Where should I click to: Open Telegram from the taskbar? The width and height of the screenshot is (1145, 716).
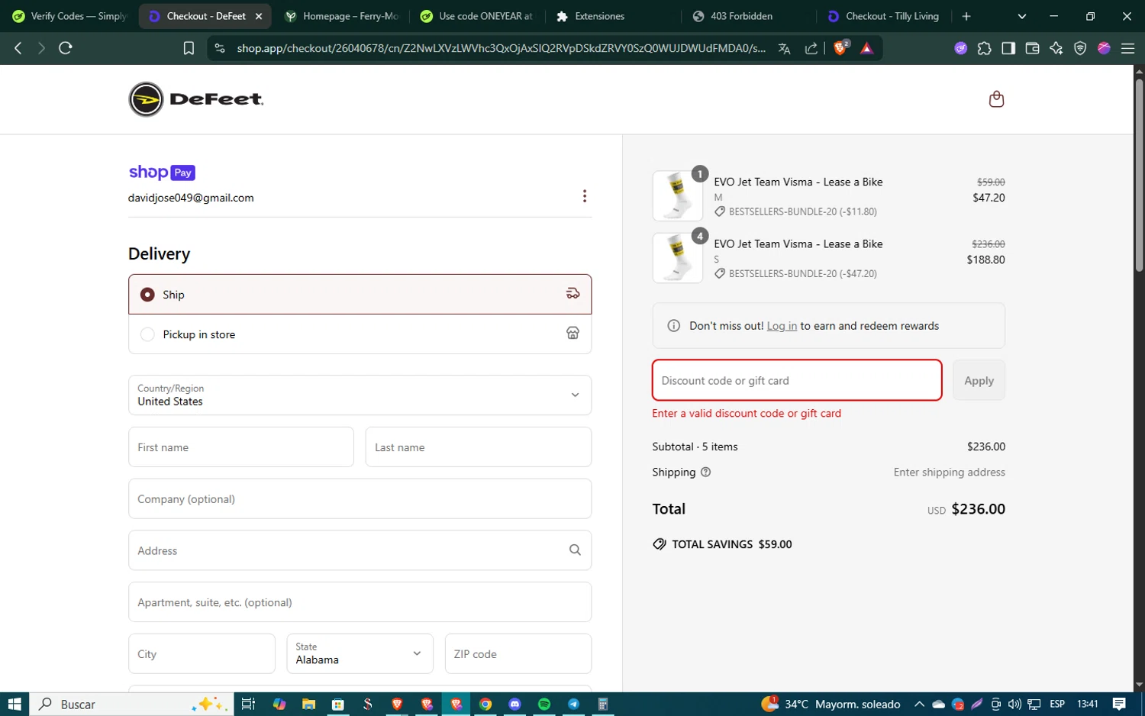(573, 704)
